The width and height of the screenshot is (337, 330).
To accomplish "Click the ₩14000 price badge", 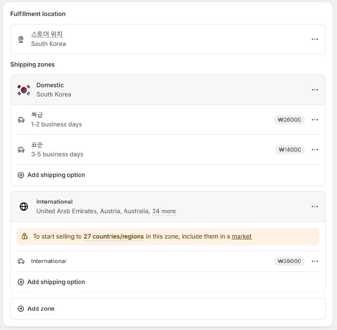I will (x=290, y=150).
